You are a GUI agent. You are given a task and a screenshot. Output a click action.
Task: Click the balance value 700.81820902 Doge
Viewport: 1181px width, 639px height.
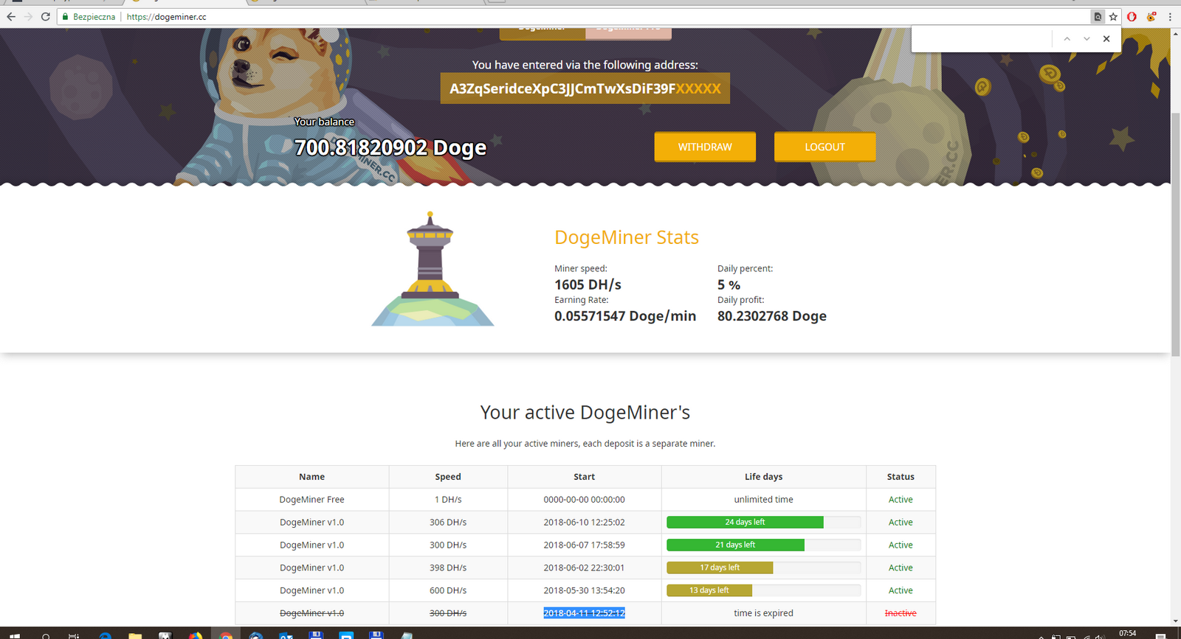coord(390,148)
